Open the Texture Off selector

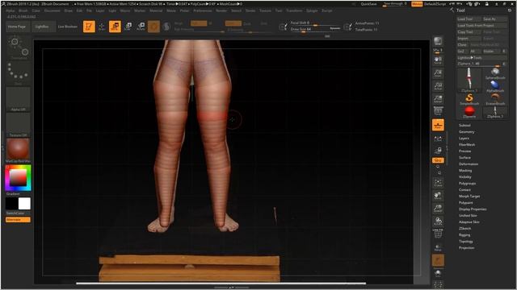pyautogui.click(x=18, y=125)
